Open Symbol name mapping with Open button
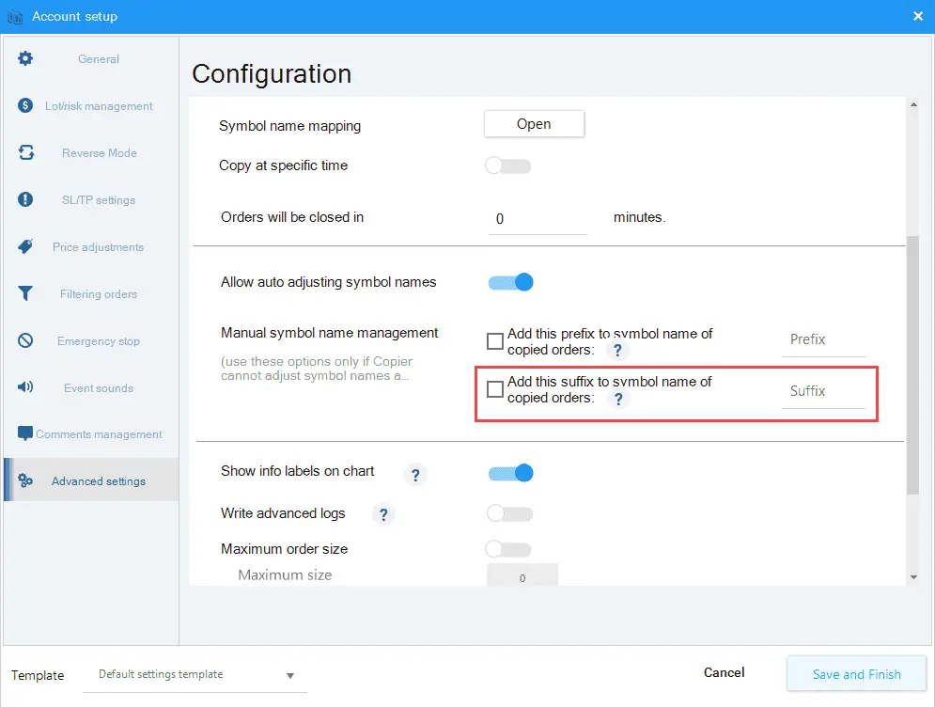The height and width of the screenshot is (708, 935). click(534, 124)
